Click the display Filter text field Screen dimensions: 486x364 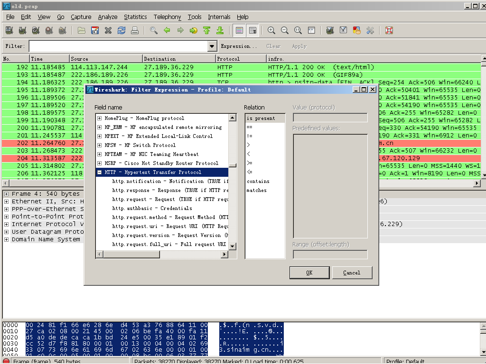[x=119, y=46]
